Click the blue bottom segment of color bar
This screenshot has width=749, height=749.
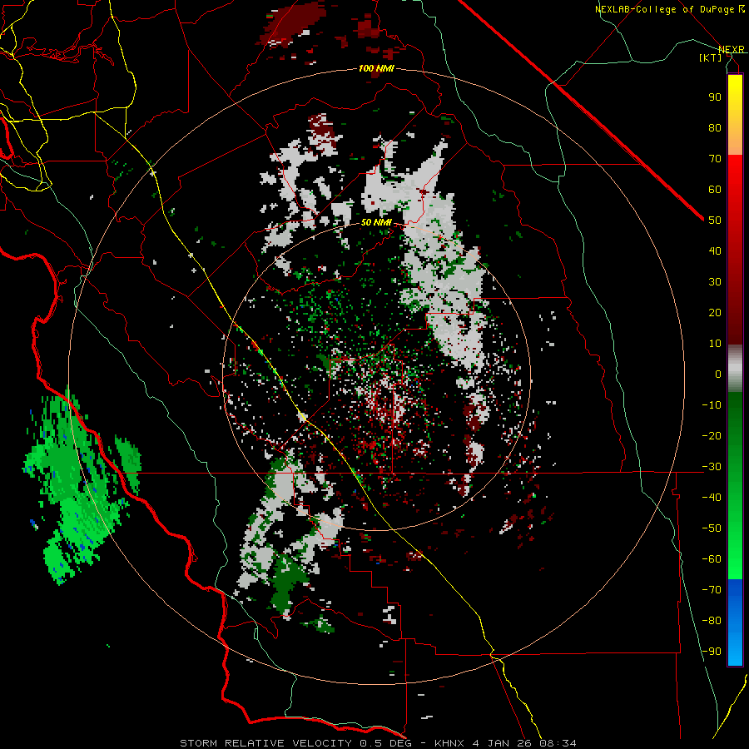tap(735, 622)
